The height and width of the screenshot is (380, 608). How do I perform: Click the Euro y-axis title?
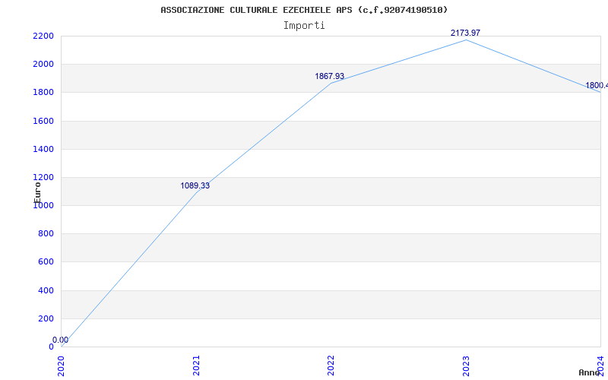37,193
